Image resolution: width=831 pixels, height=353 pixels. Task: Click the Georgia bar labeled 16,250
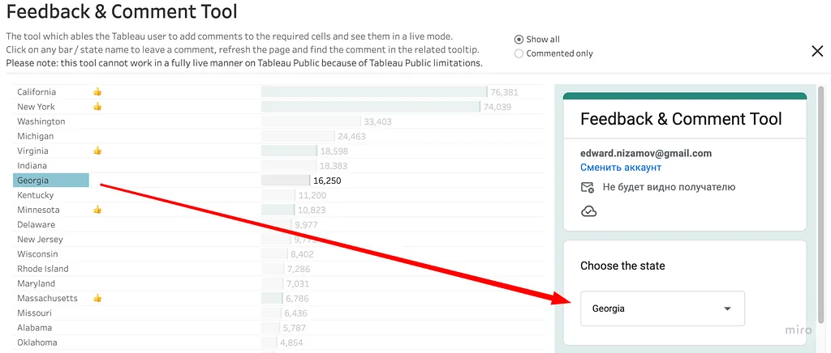click(286, 181)
